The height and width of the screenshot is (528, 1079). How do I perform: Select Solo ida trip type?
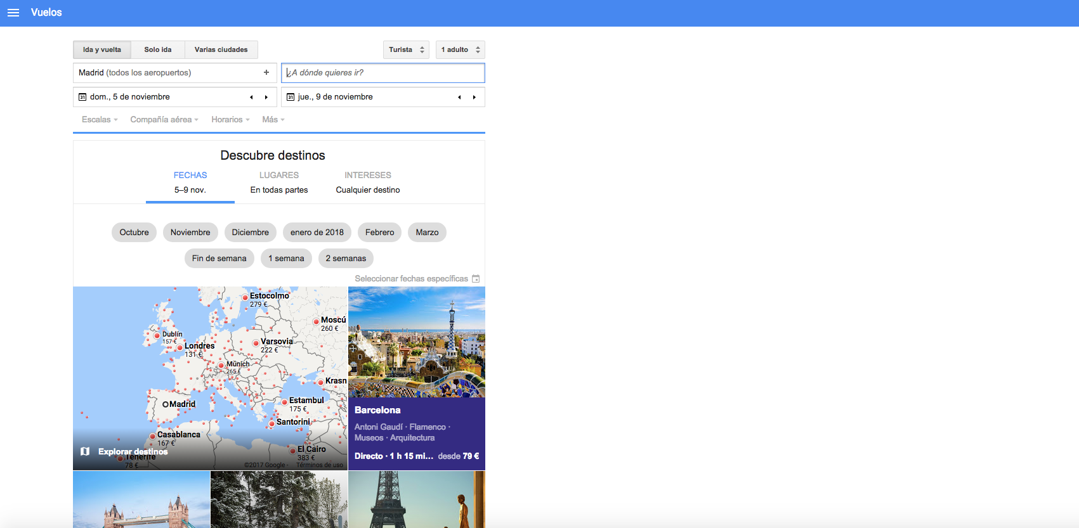[158, 49]
